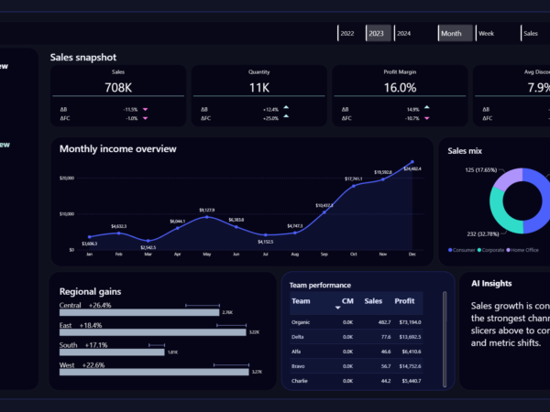The image size is (550, 412).
Task: Sort the table by Team header
Action: 301,301
